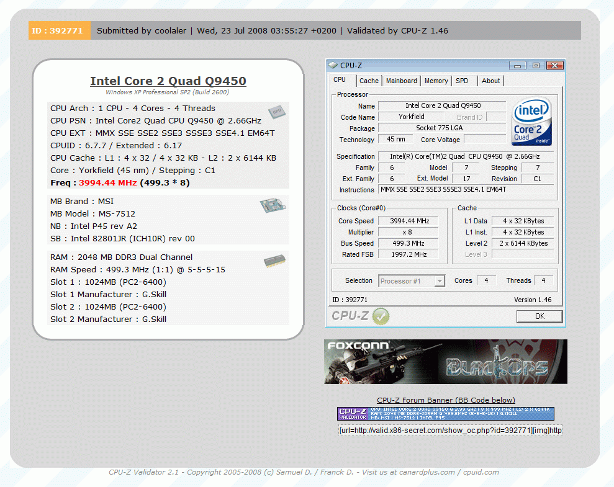Viewport: 614px width, 487px height.
Task: Click the Foxconn BlackOps banner image
Action: [446, 362]
